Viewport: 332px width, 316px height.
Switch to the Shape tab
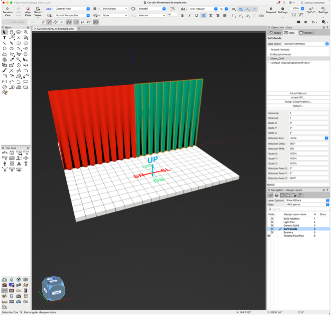(x=275, y=33)
